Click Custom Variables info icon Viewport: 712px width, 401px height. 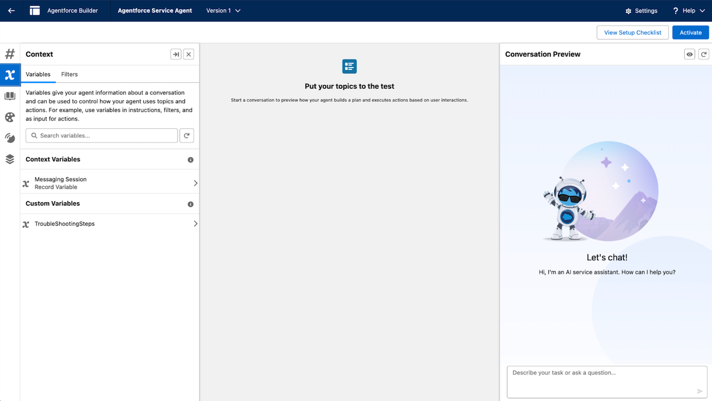pos(191,204)
